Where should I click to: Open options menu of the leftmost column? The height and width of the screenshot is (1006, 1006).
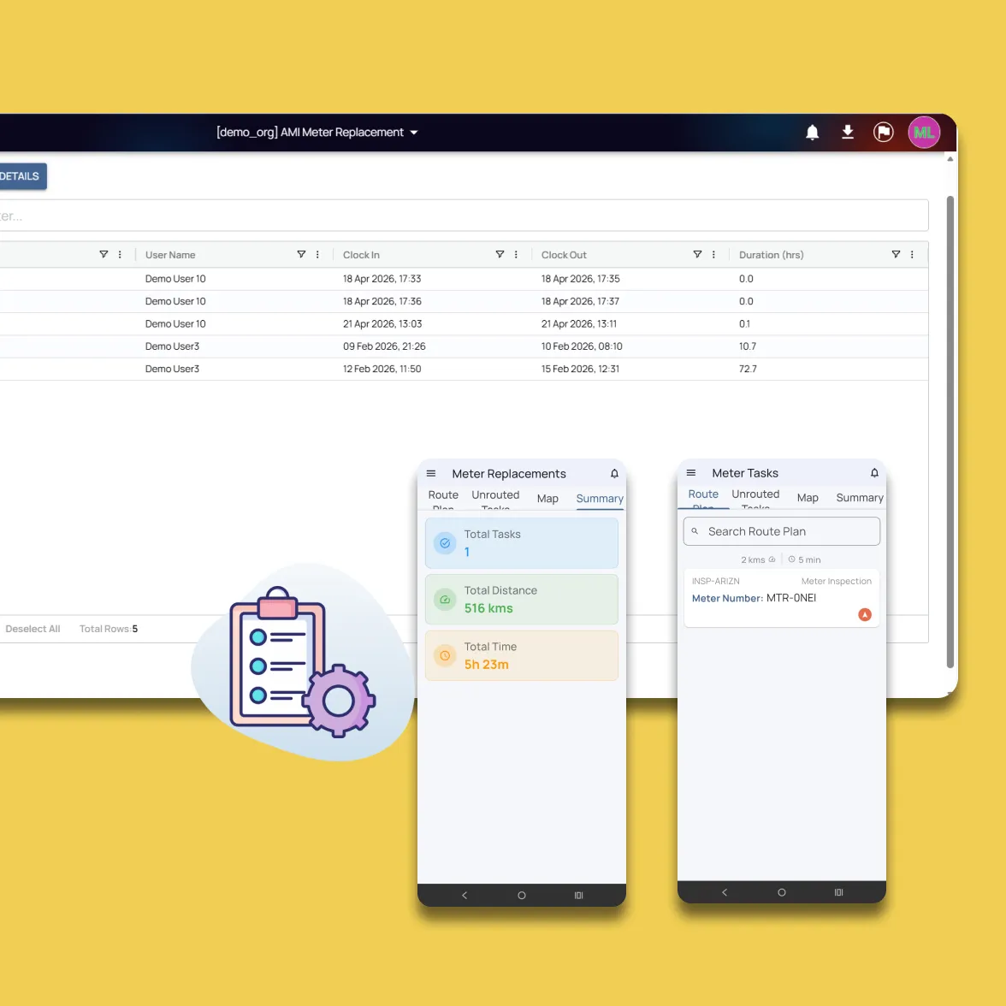pos(120,254)
